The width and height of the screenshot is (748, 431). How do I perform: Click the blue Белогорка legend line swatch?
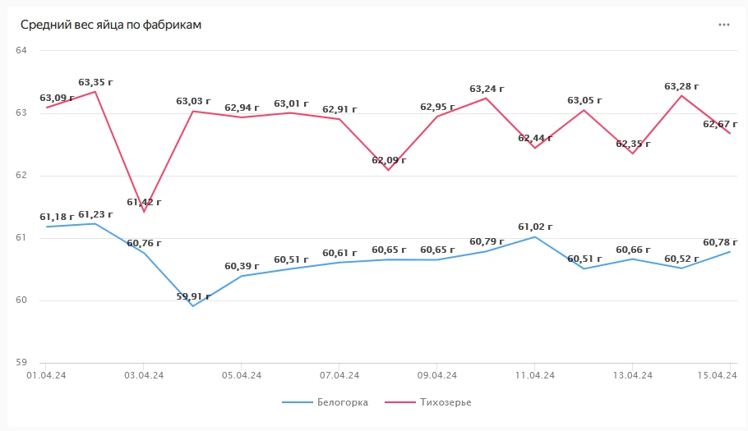click(298, 402)
